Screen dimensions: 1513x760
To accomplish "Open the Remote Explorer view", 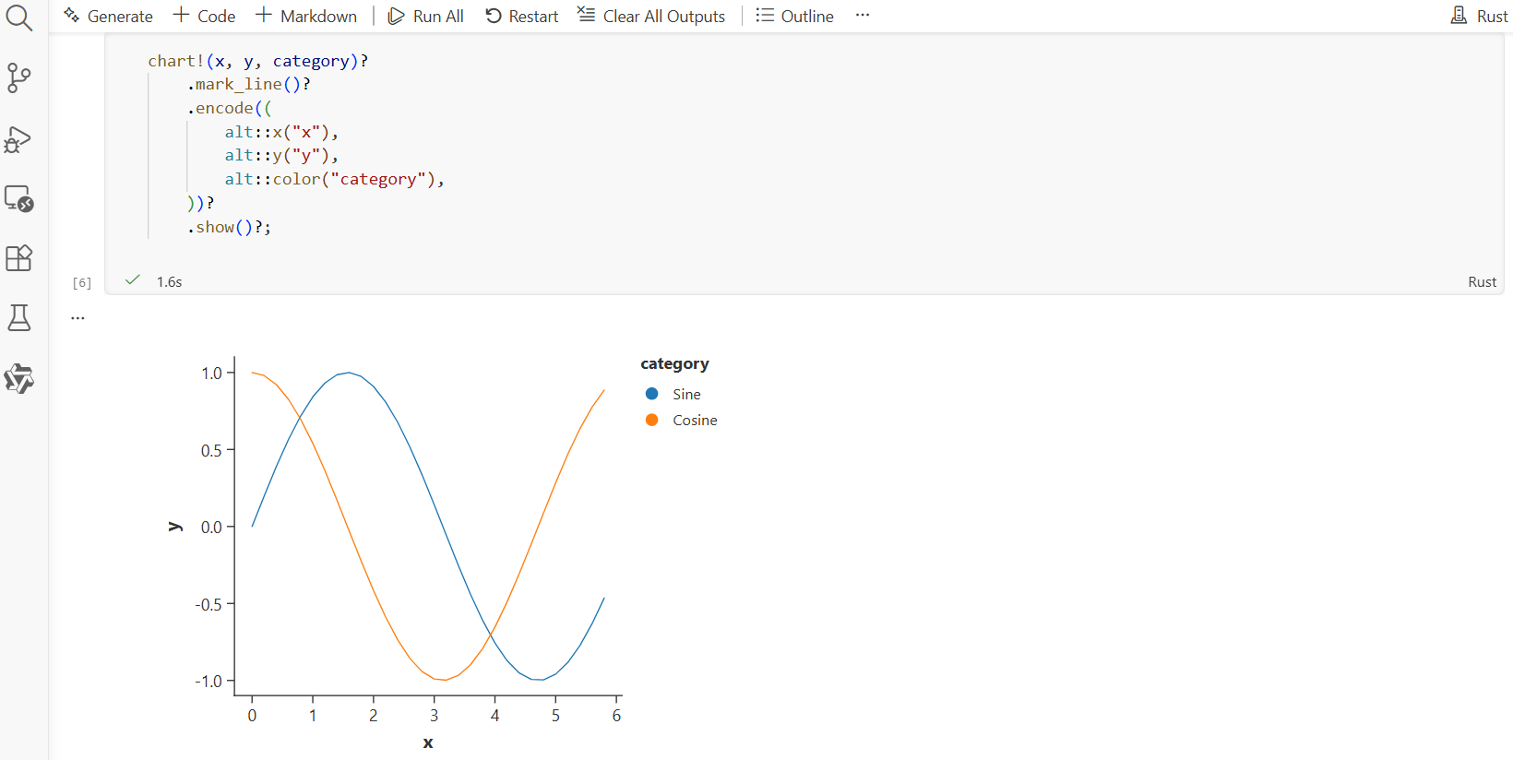I will (19, 198).
